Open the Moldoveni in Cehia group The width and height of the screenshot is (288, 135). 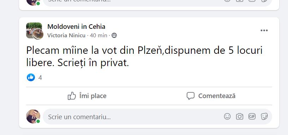[x=76, y=26]
